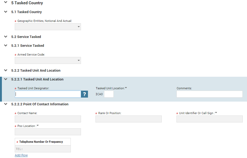The image size is (247, 158).
Task: Open Geographic Entities, Notional And Actual dropdown
Action: click(x=48, y=27)
